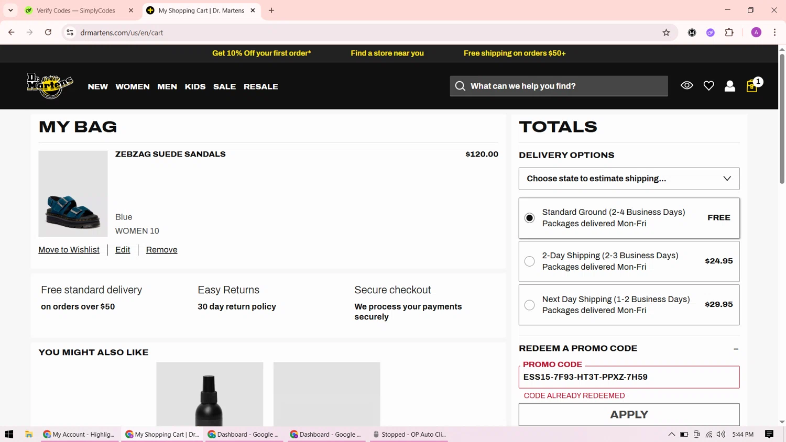Click the CODE ALREADY REDEEMED message
Screen dimensions: 786x442
(x=574, y=395)
